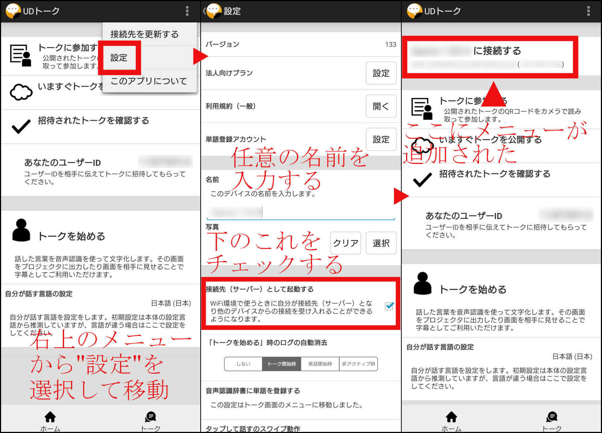The height and width of the screenshot is (433, 602).
Task: Tap 自分が話す言語の設定 label, left screen
Action: coord(39,294)
